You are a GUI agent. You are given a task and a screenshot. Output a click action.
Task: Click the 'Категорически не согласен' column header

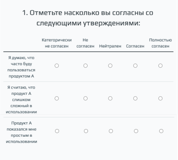(57, 43)
